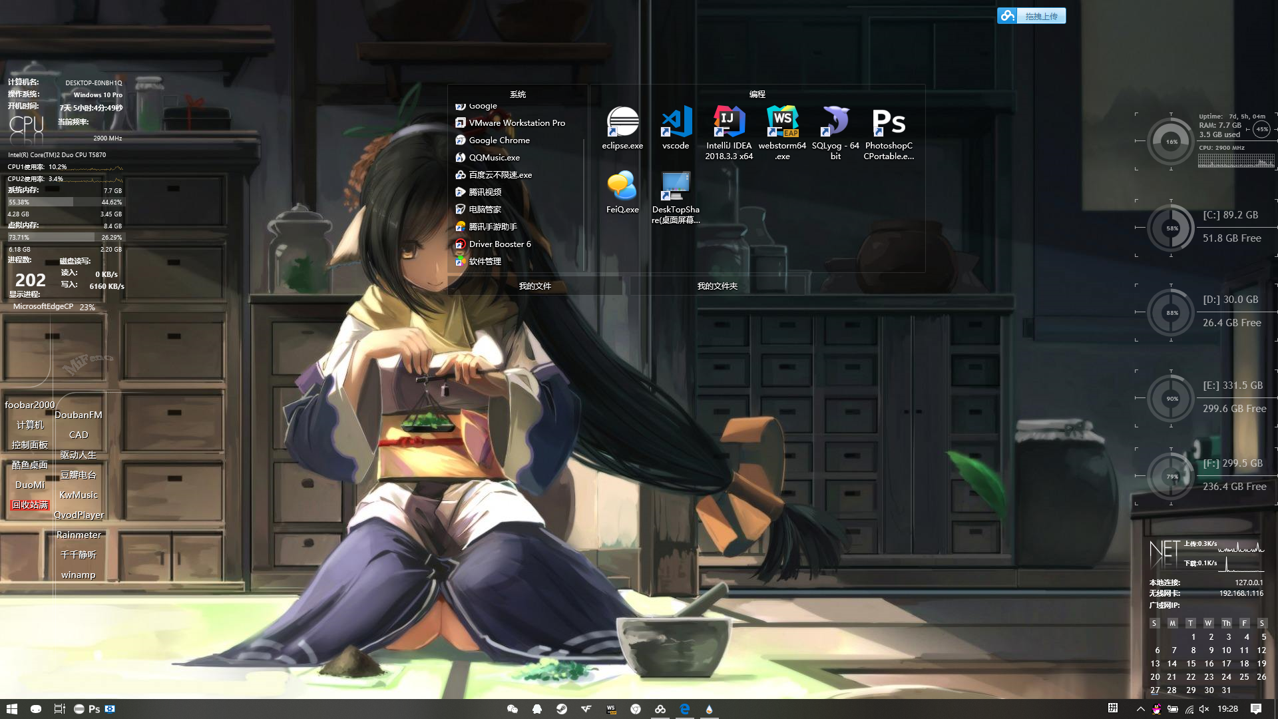Open the Windows Start menu
Viewport: 1278px width, 719px height.
(11, 709)
